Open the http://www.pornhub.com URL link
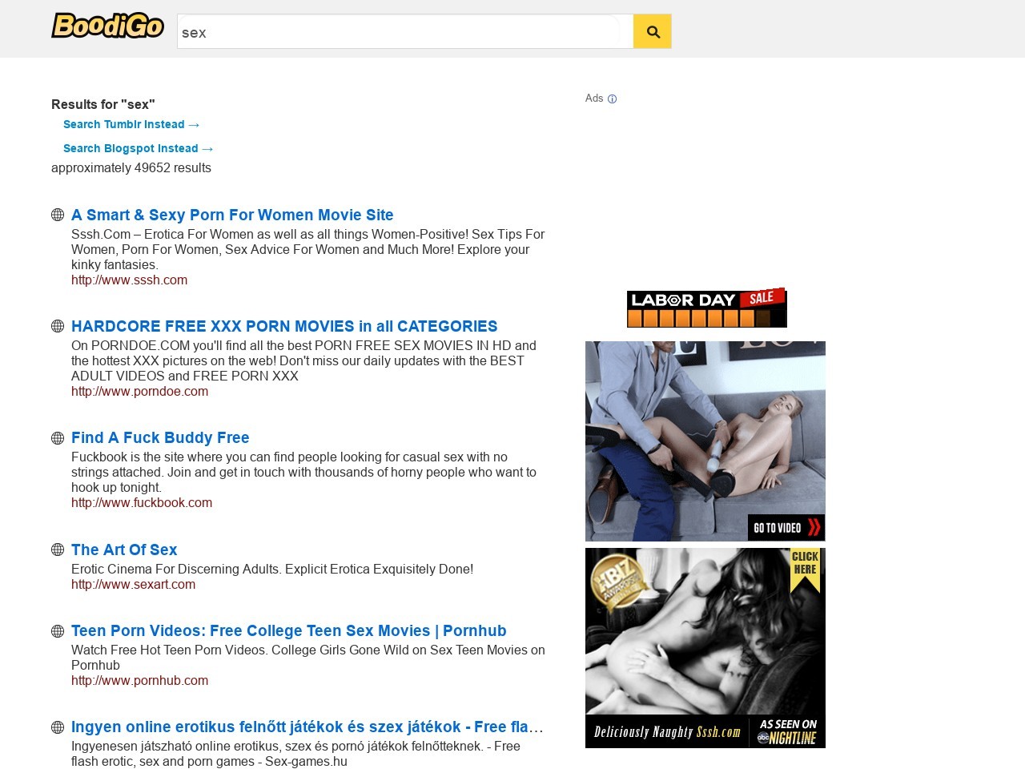 point(139,681)
